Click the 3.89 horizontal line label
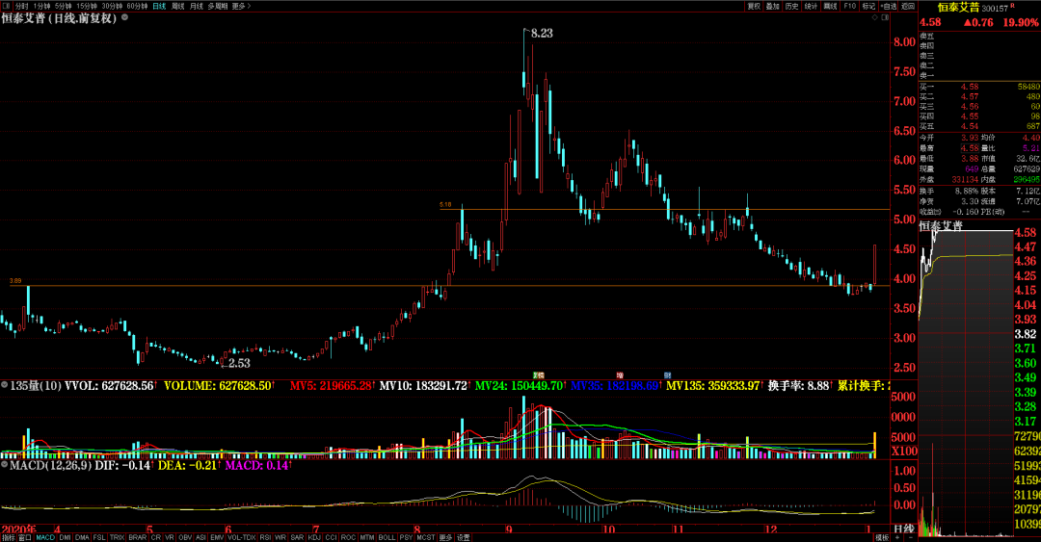Screen dimensions: 1041x542 15,281
